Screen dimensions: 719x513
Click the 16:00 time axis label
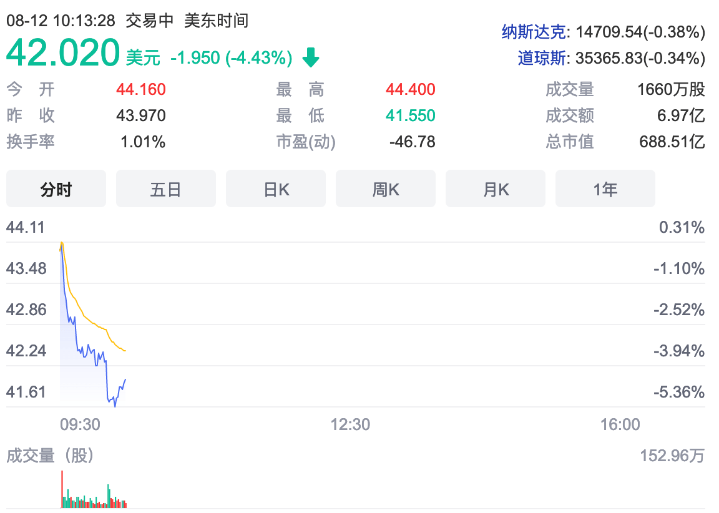(x=620, y=425)
